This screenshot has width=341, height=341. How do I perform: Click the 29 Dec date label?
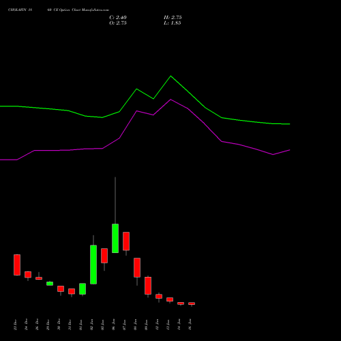[x=48, y=324]
